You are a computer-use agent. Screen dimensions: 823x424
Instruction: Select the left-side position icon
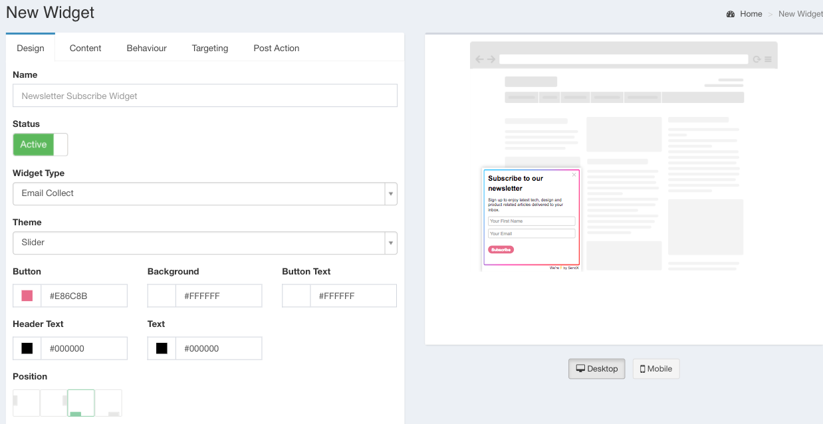point(27,403)
